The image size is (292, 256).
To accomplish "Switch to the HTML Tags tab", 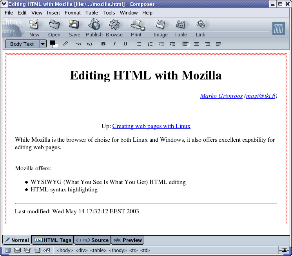I will (53, 240).
